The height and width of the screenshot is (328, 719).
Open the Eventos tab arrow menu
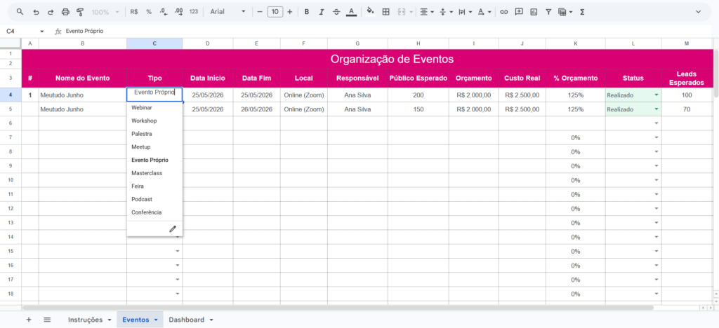[156, 320]
